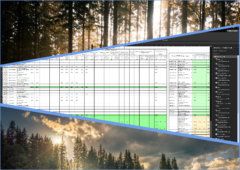
Task: Close the Queries and Connections pane
Action: pos(238,48)
